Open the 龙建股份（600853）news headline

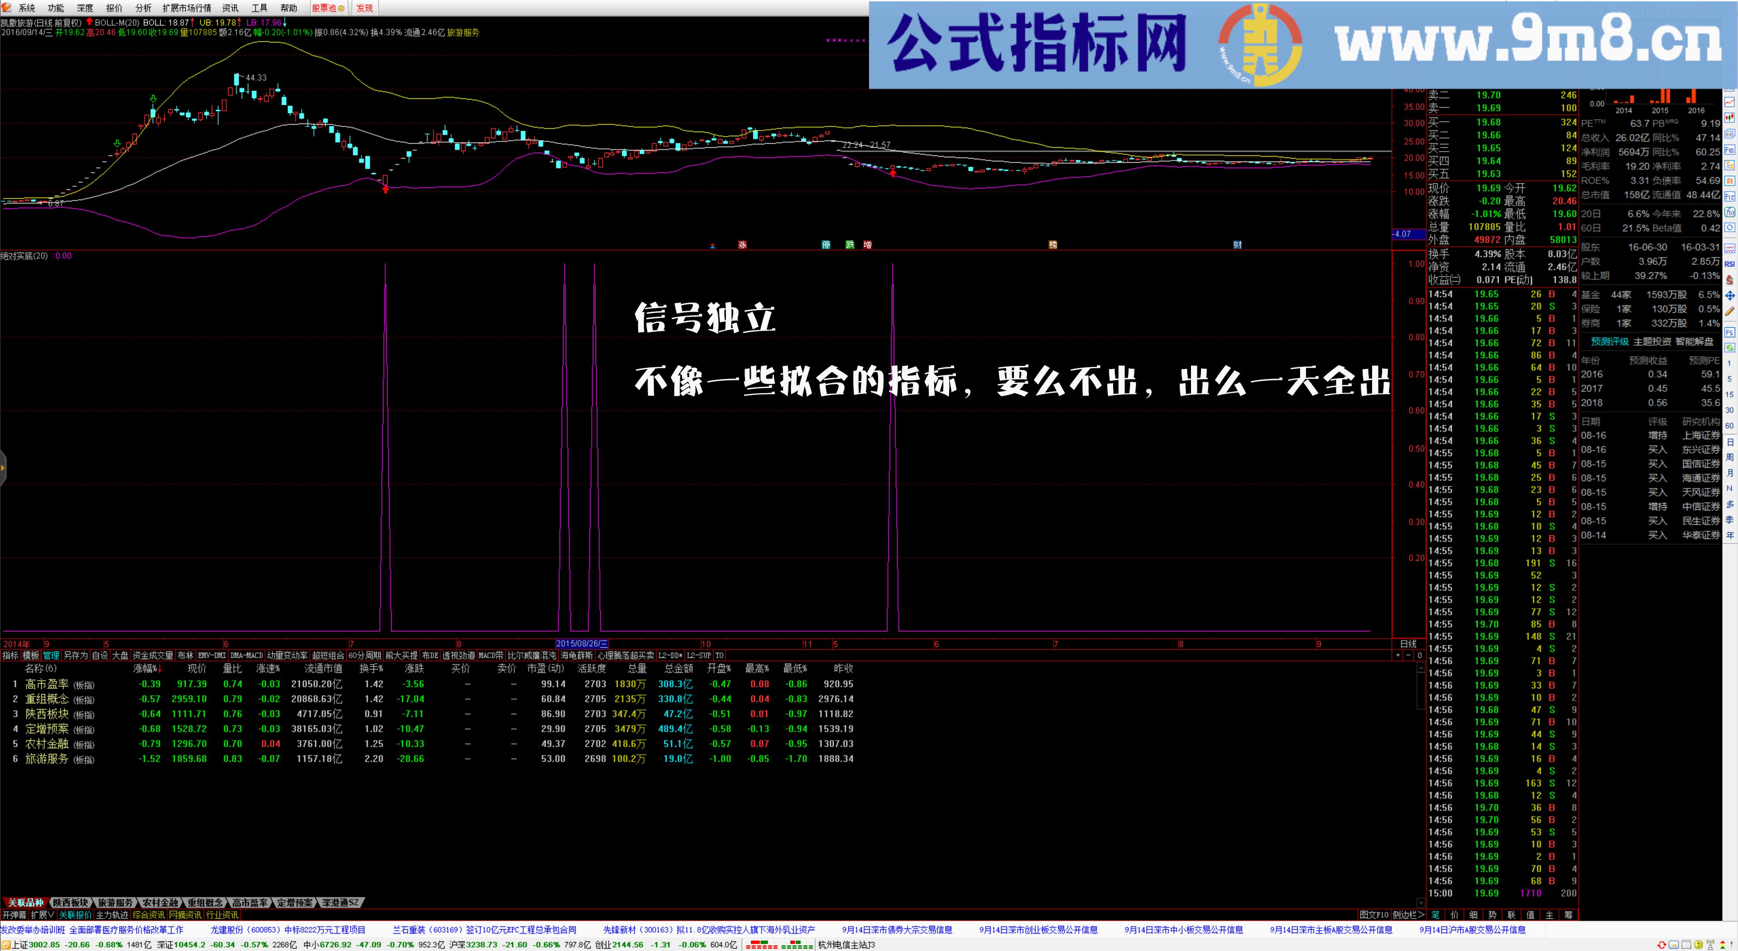click(x=288, y=930)
